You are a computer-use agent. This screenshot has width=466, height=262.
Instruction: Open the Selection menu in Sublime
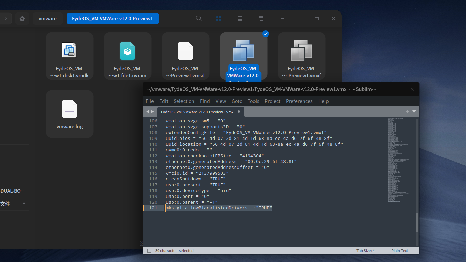184,101
